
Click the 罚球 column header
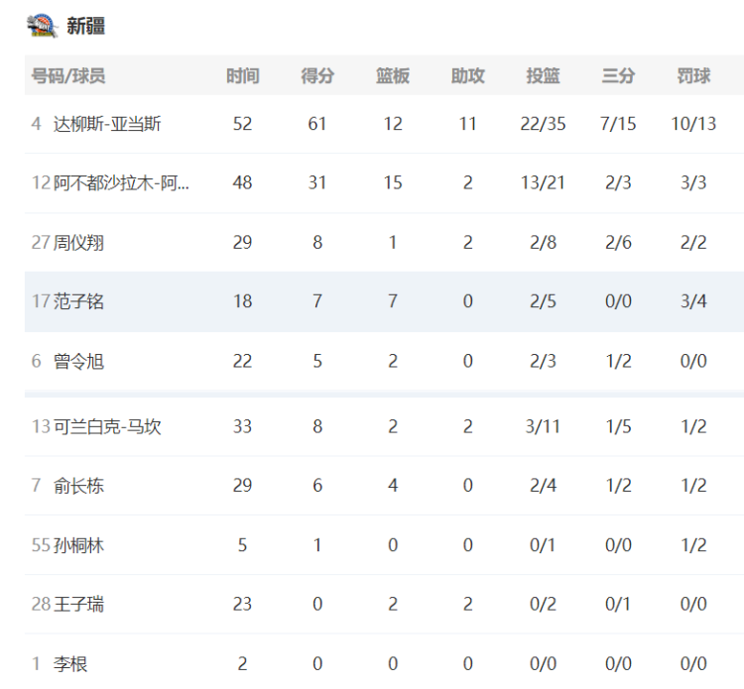point(693,76)
